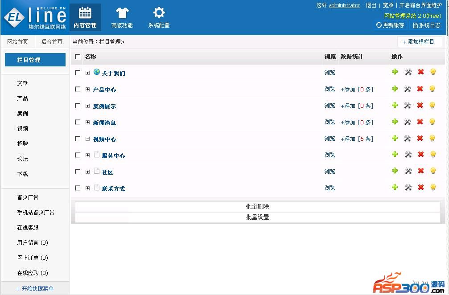Viewport: 449px width, 295px height.
Task: Switch to the 后台首页 tab
Action: tap(52, 42)
